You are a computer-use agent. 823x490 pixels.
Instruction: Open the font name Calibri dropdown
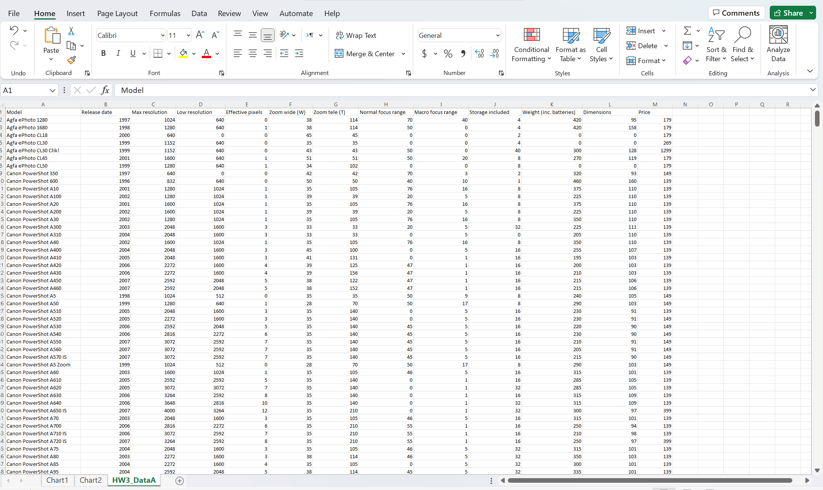(x=162, y=36)
